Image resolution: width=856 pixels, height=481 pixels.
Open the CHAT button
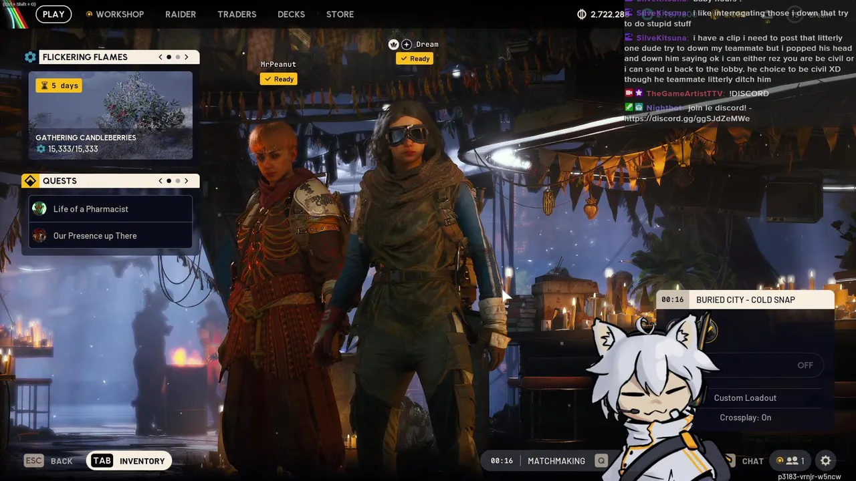tap(752, 461)
